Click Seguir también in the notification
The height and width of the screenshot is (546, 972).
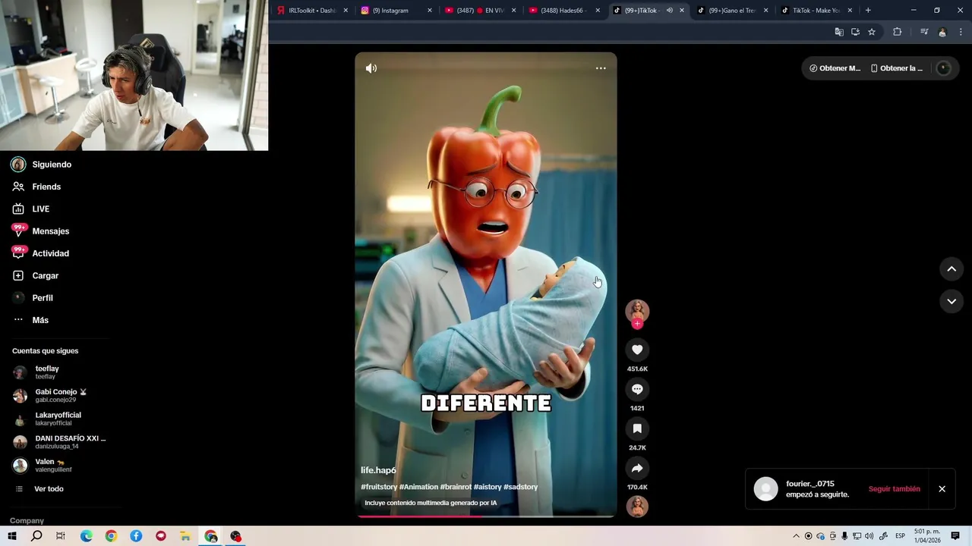coord(895,489)
